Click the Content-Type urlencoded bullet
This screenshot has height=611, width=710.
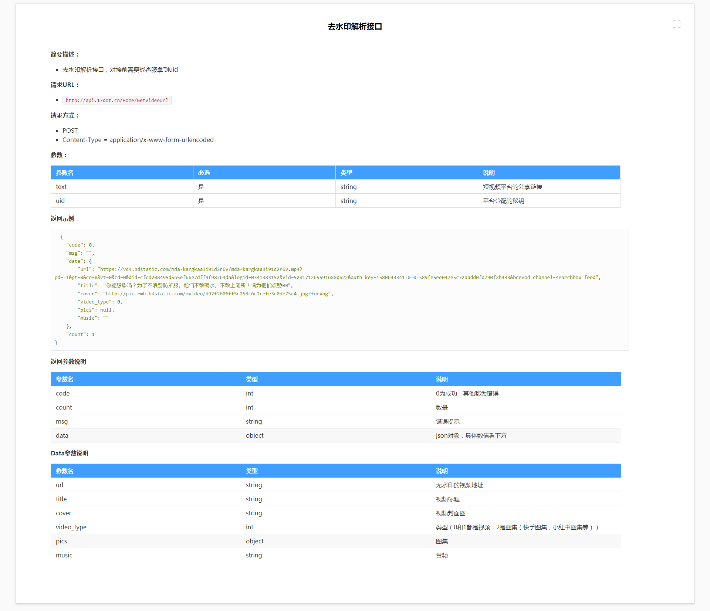tap(138, 140)
